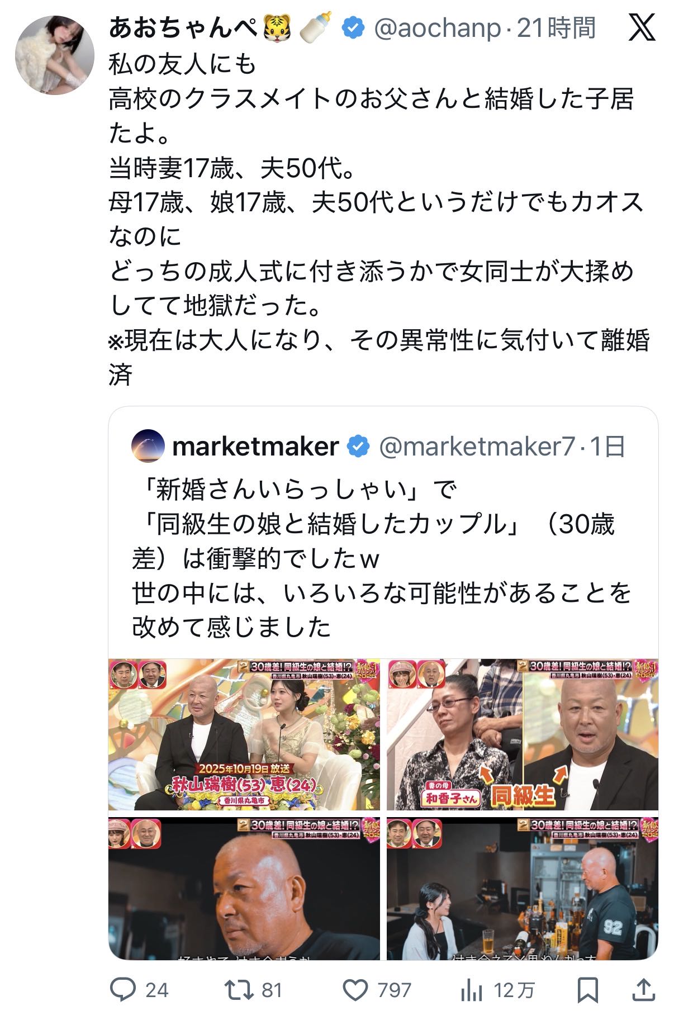Open the reply comments icon
The width and height of the screenshot is (674, 1020).
click(123, 990)
